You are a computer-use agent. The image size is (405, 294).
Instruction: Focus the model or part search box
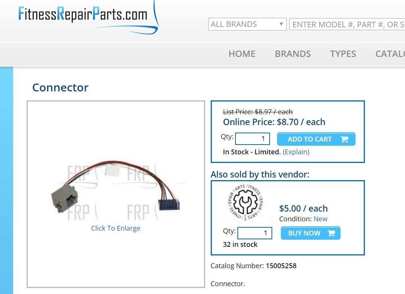coord(347,24)
